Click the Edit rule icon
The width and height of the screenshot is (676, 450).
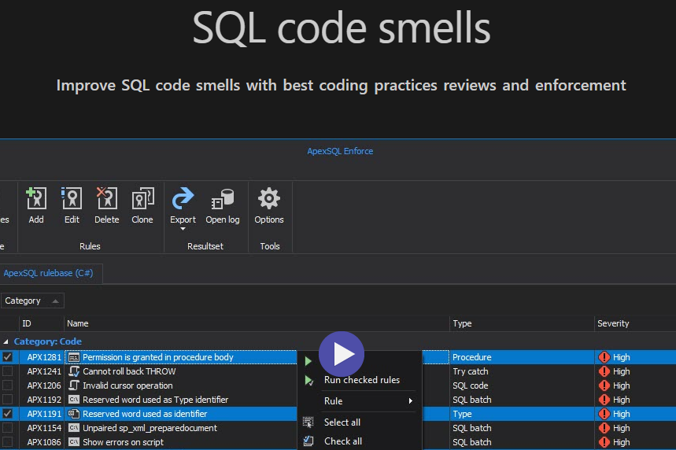point(72,199)
